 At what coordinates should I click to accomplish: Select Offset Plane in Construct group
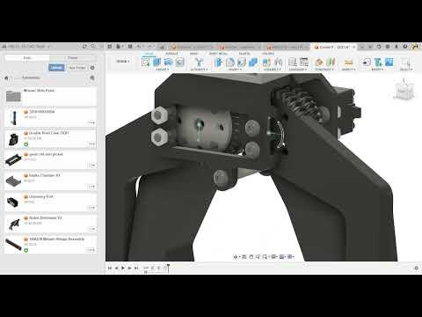pos(319,62)
